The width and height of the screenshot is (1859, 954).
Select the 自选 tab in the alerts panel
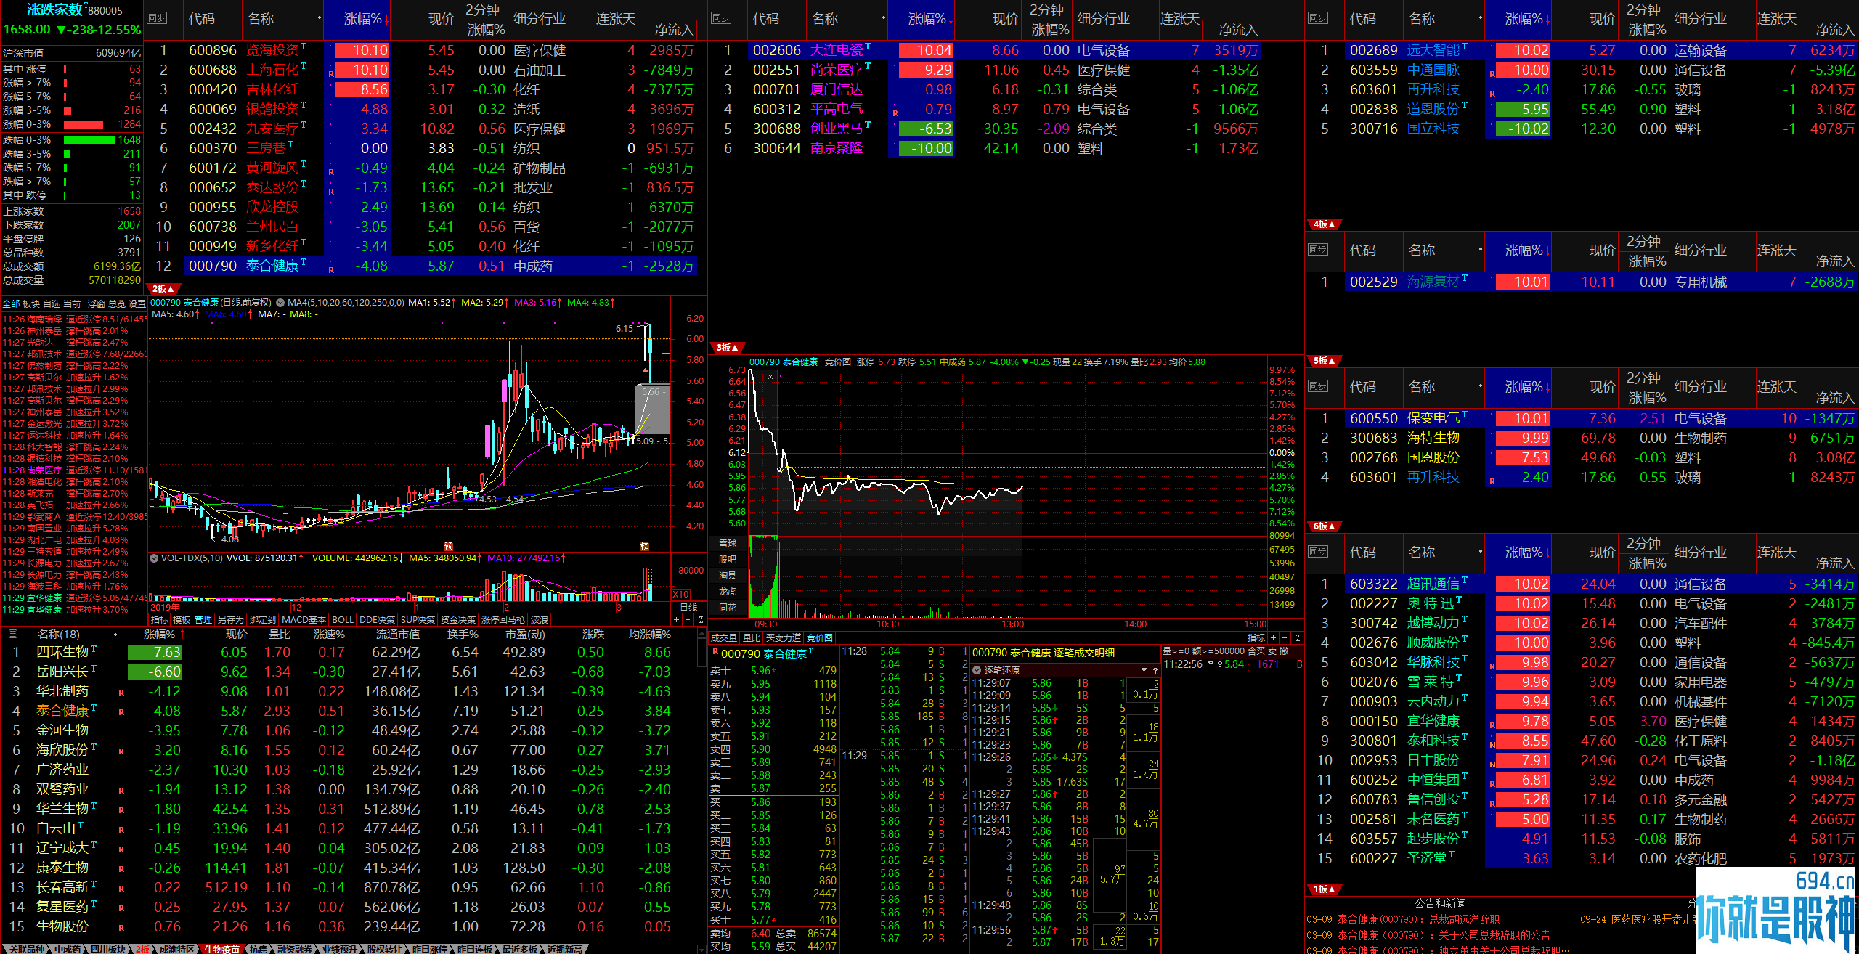tap(52, 303)
